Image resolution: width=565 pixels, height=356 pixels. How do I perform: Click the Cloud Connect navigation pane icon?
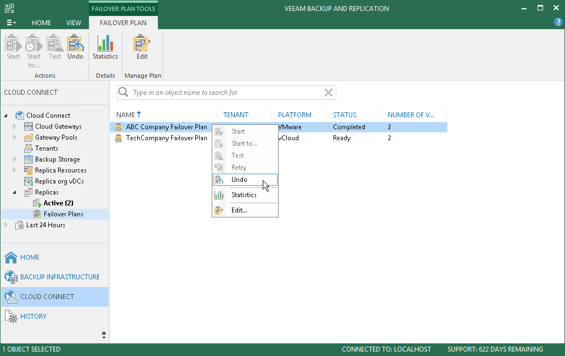pos(11,297)
